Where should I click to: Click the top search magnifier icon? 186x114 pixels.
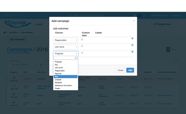pyautogui.click(x=70, y=15)
